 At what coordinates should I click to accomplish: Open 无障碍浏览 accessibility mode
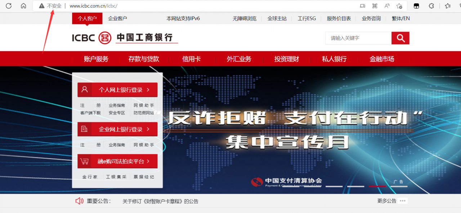click(245, 18)
